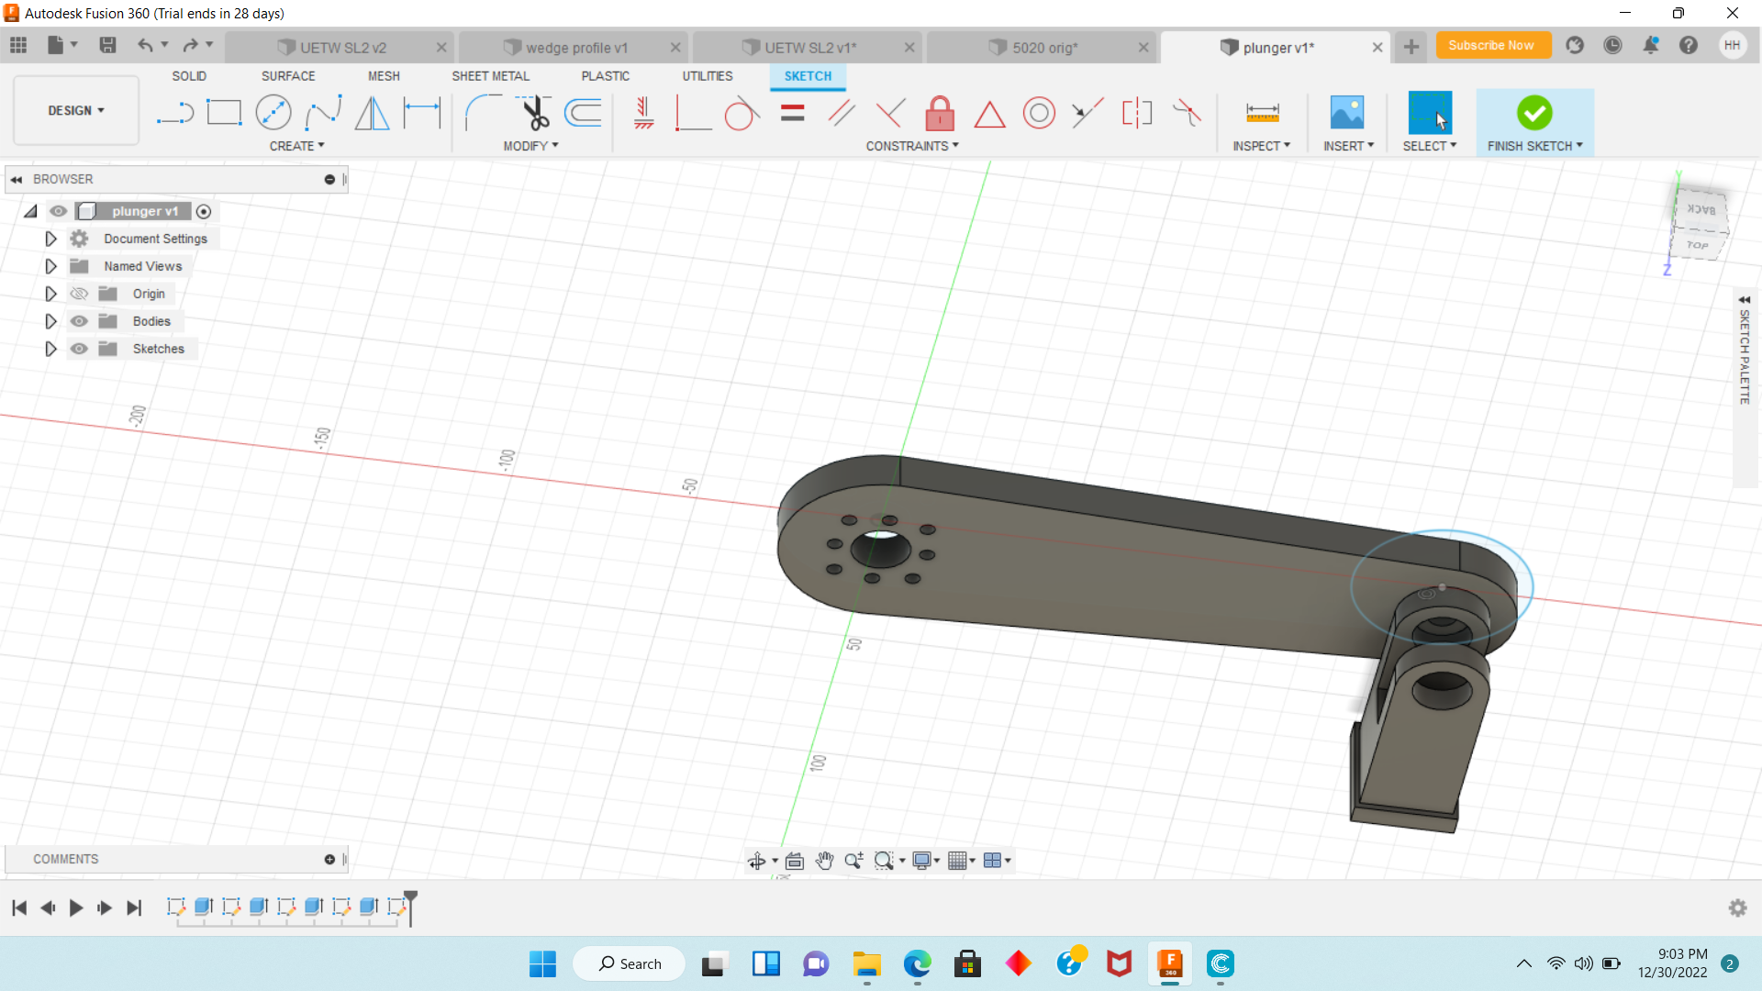Apply the Concentric constraint

(1039, 114)
